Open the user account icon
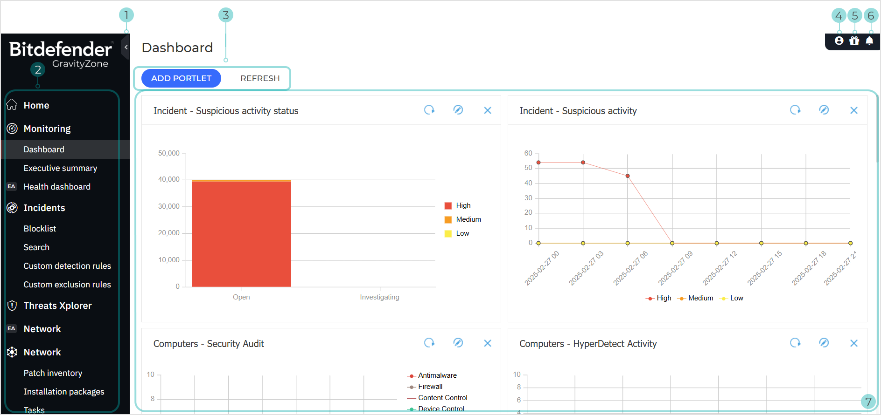The image size is (881, 415). (x=839, y=41)
